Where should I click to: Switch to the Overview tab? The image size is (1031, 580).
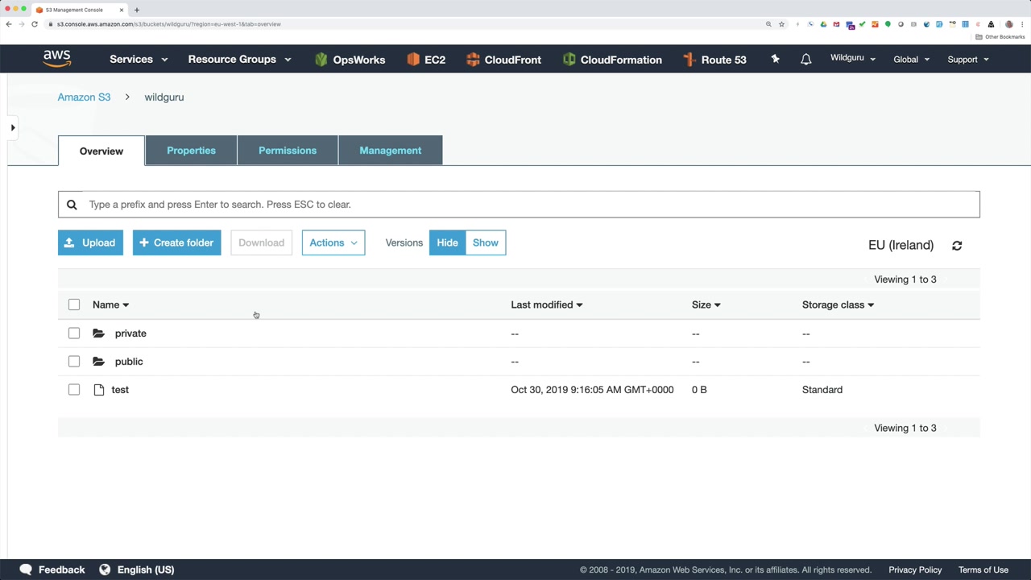coord(101,151)
